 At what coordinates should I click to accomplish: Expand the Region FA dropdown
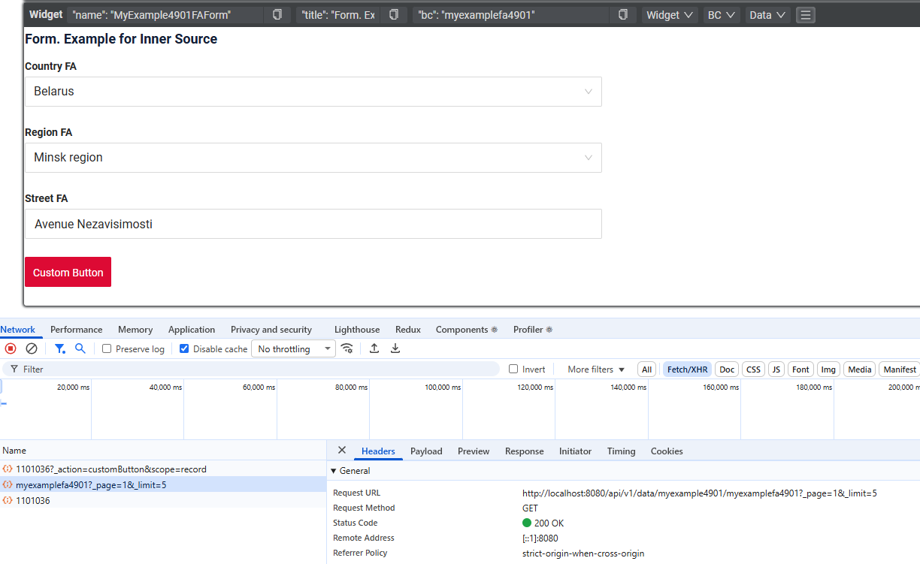point(313,158)
